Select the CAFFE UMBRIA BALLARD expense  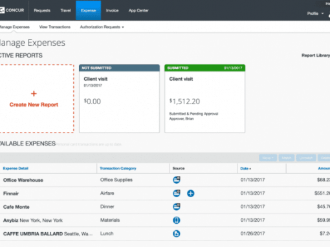[x=48, y=233]
